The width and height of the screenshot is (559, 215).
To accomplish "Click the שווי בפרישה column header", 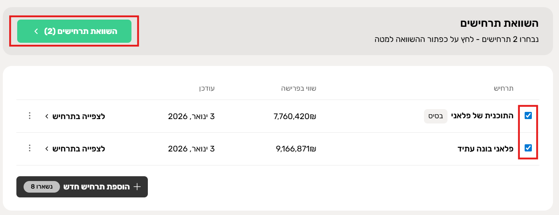I will coord(298,88).
